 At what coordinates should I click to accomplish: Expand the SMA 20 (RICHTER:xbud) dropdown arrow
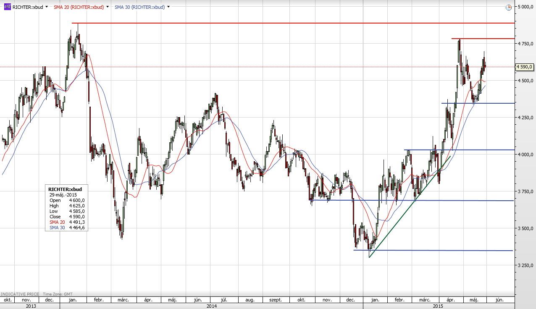pyautogui.click(x=108, y=7)
